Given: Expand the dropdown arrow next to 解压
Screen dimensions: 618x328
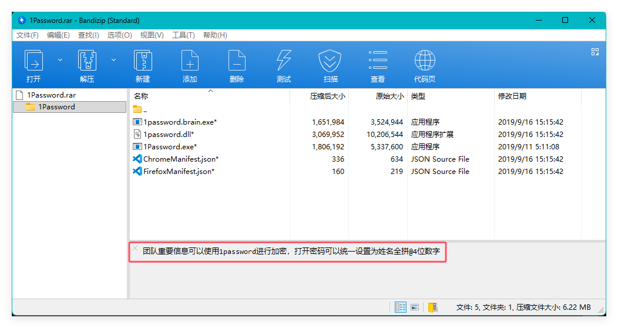Looking at the screenshot, I should pos(113,60).
